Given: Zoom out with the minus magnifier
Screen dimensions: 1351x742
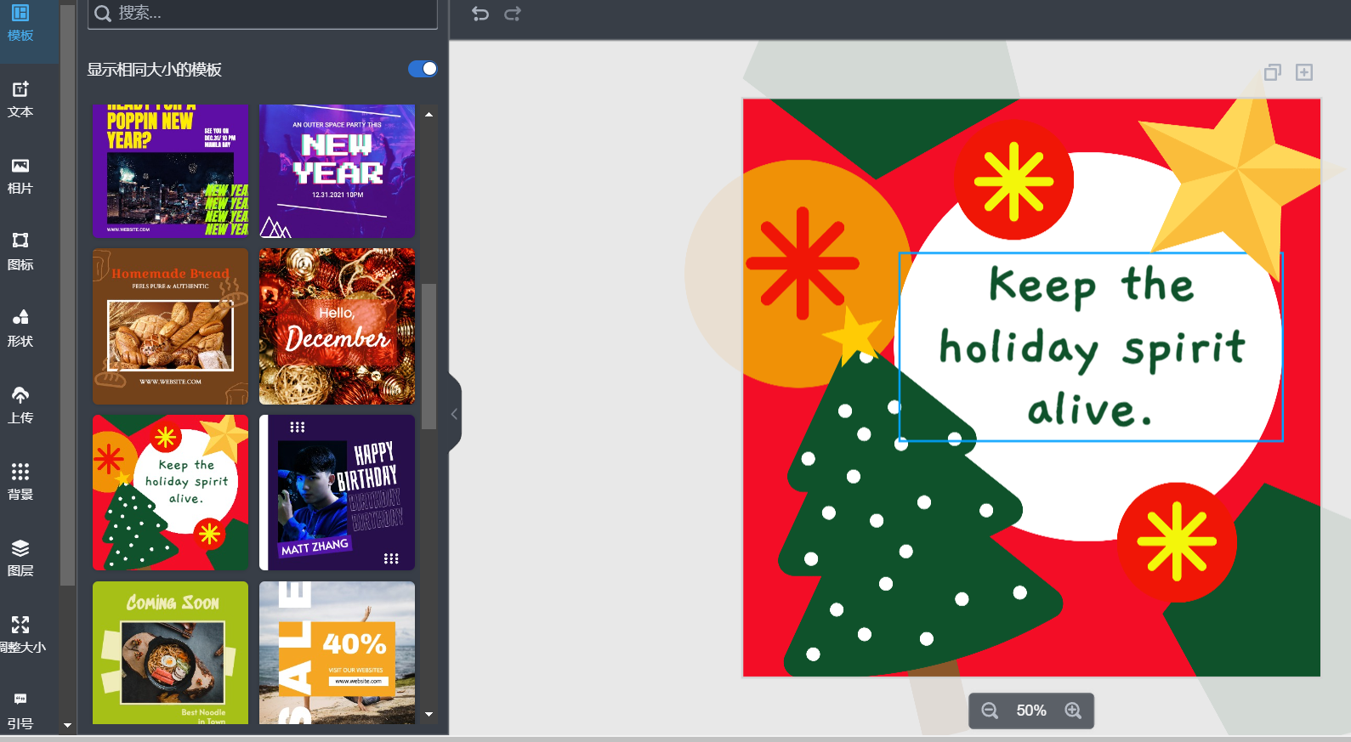Looking at the screenshot, I should 990,711.
